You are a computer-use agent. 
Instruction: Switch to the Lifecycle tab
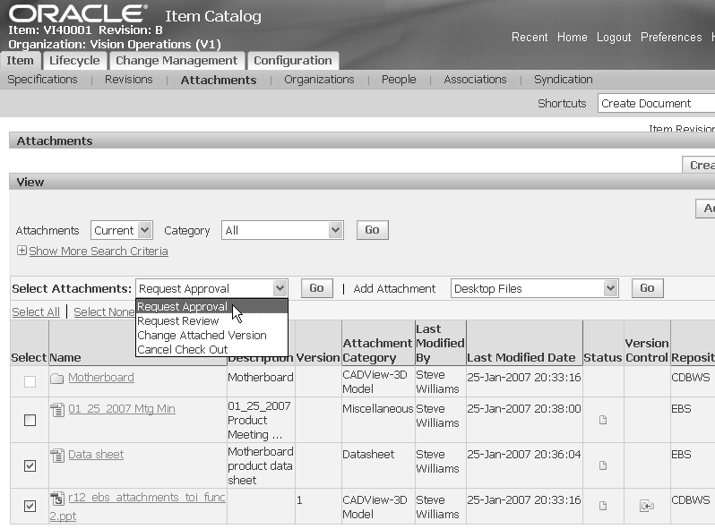[x=74, y=61]
